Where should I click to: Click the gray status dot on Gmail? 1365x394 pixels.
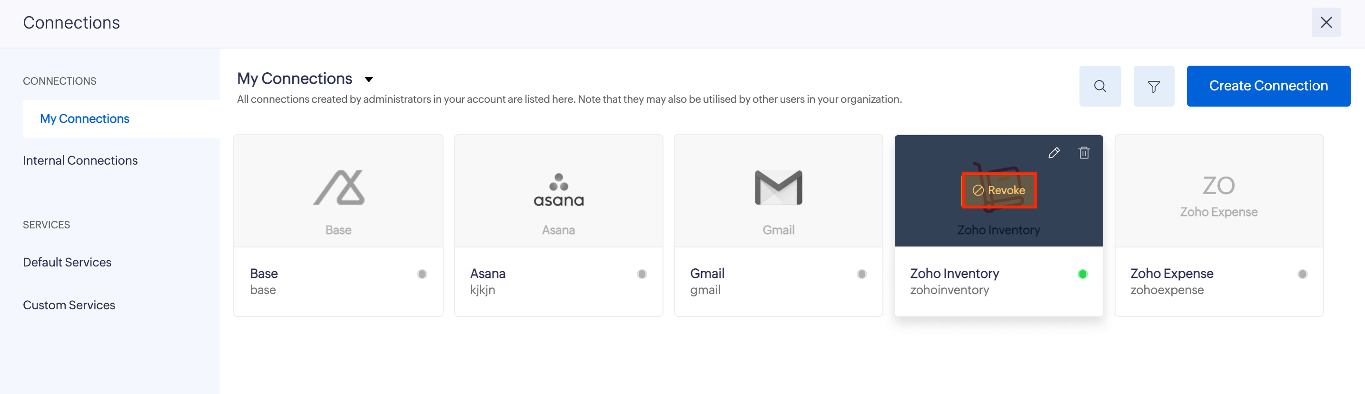coord(861,274)
